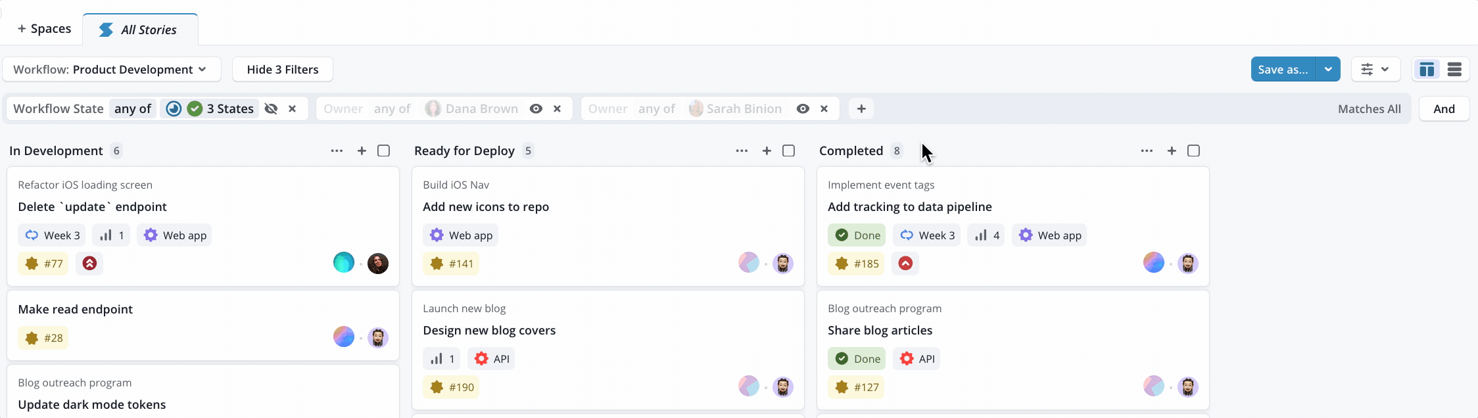Click the owner avatar on story #77
The height and width of the screenshot is (418, 1478).
point(378,264)
